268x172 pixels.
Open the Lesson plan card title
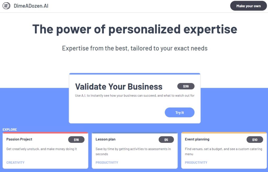point(105,139)
